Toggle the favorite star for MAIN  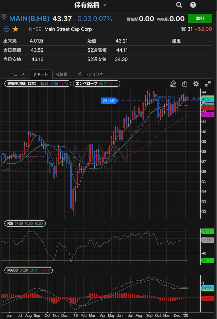(x=15, y=29)
